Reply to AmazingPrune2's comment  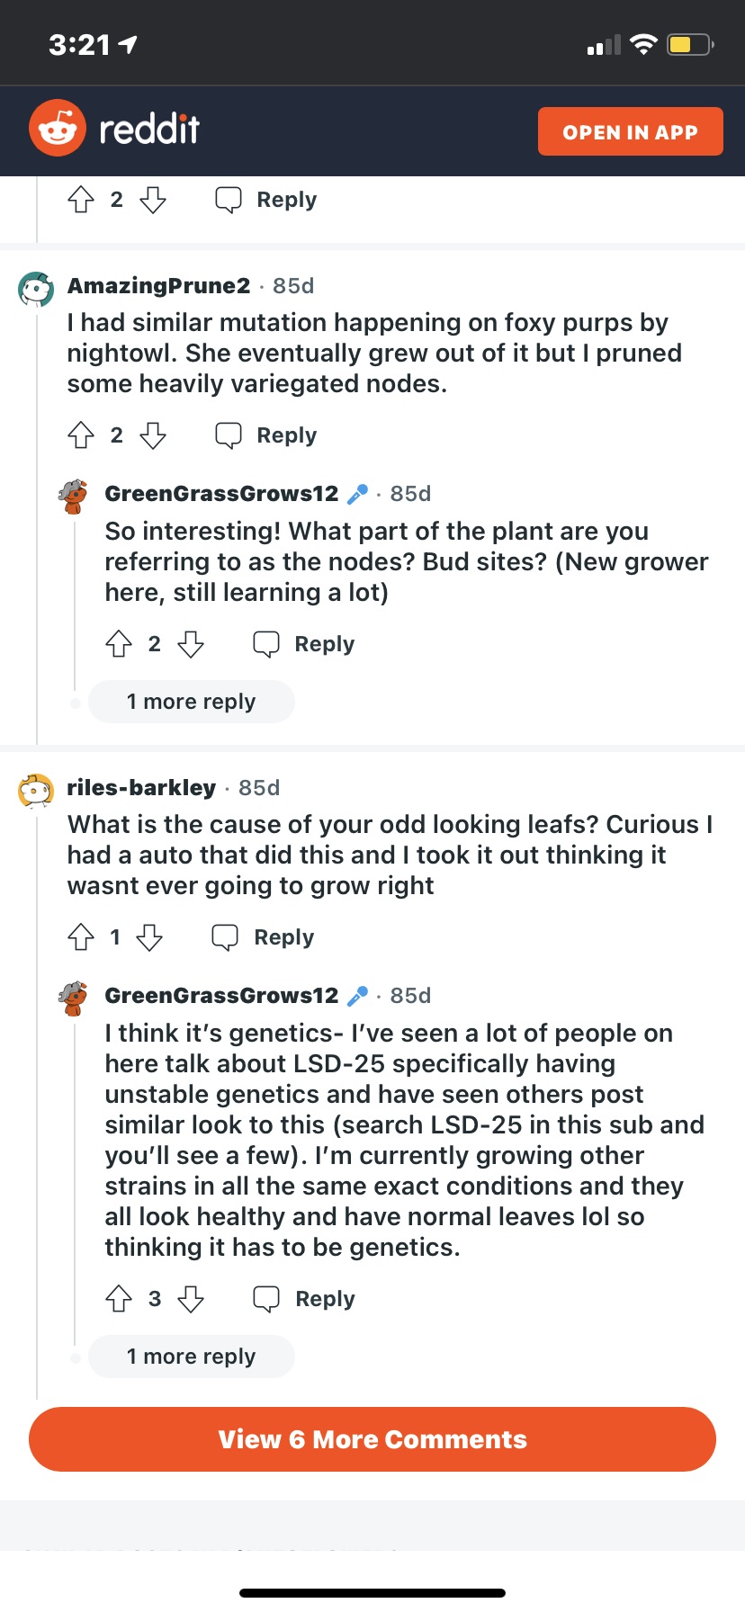266,435
